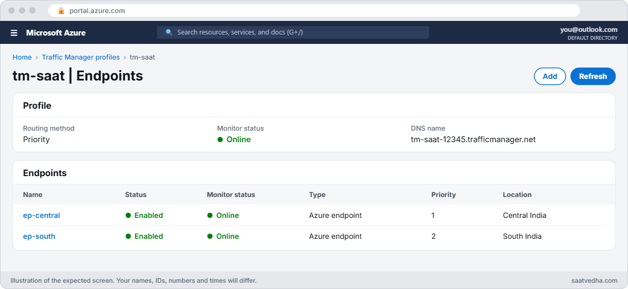Click the Profile section heading

[x=37, y=106]
